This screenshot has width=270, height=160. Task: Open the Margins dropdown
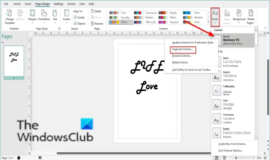[x=32, y=17]
